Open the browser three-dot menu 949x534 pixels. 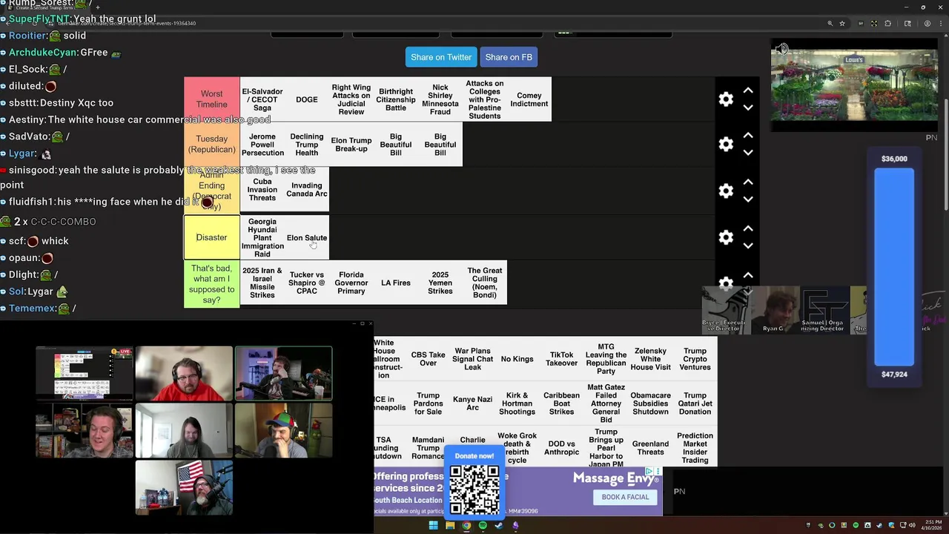(x=942, y=23)
